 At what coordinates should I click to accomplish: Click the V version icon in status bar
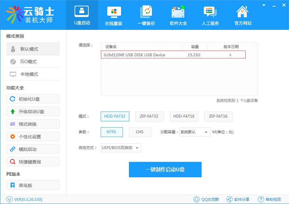[x=9, y=199]
